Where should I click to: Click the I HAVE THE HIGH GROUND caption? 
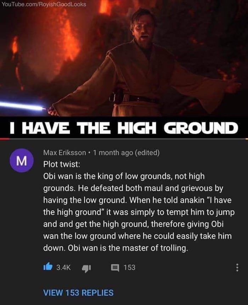coord(124,128)
